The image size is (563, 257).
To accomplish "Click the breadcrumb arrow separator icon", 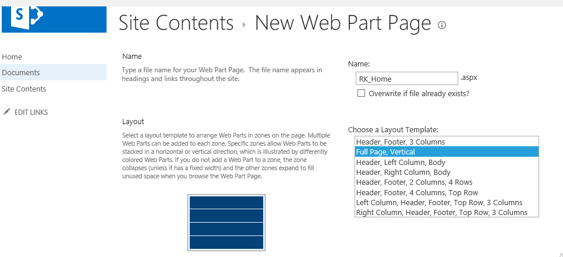I will pyautogui.click(x=245, y=25).
